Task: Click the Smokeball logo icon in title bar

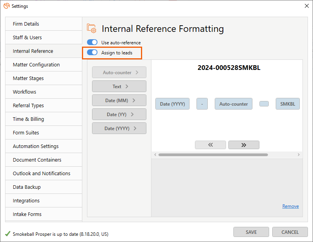Action: (7, 6)
